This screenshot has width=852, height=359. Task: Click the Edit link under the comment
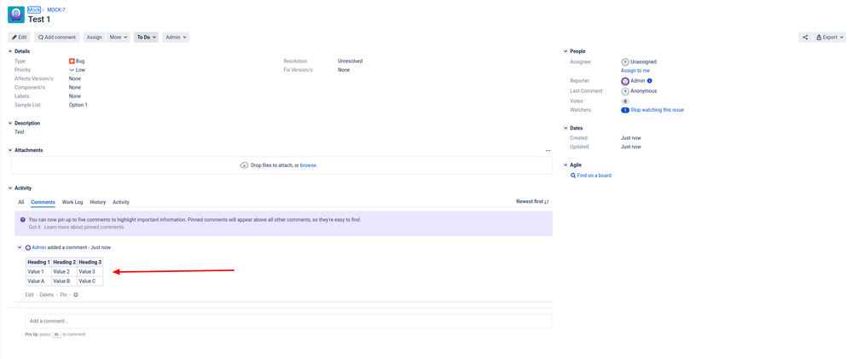[29, 294]
